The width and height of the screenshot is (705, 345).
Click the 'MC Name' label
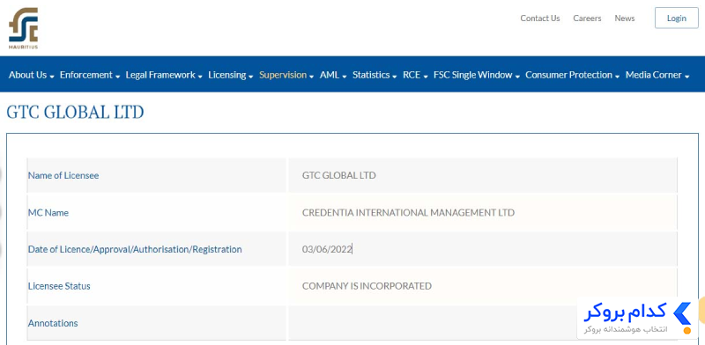pos(48,213)
